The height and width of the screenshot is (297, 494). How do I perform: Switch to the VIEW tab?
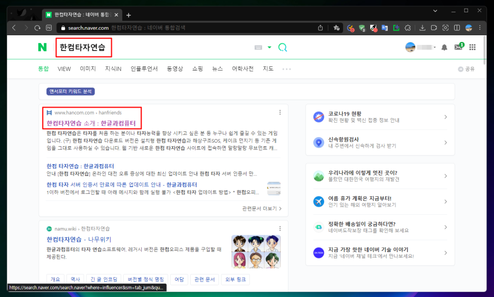[x=64, y=69]
